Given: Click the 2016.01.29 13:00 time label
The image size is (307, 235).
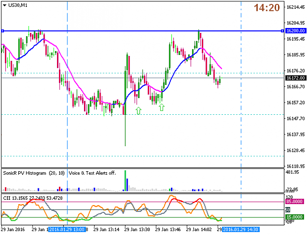Looking at the screenshot, I should point(67,229).
